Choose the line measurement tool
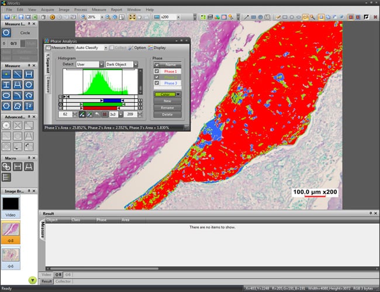The image size is (380, 292). pos(19,74)
